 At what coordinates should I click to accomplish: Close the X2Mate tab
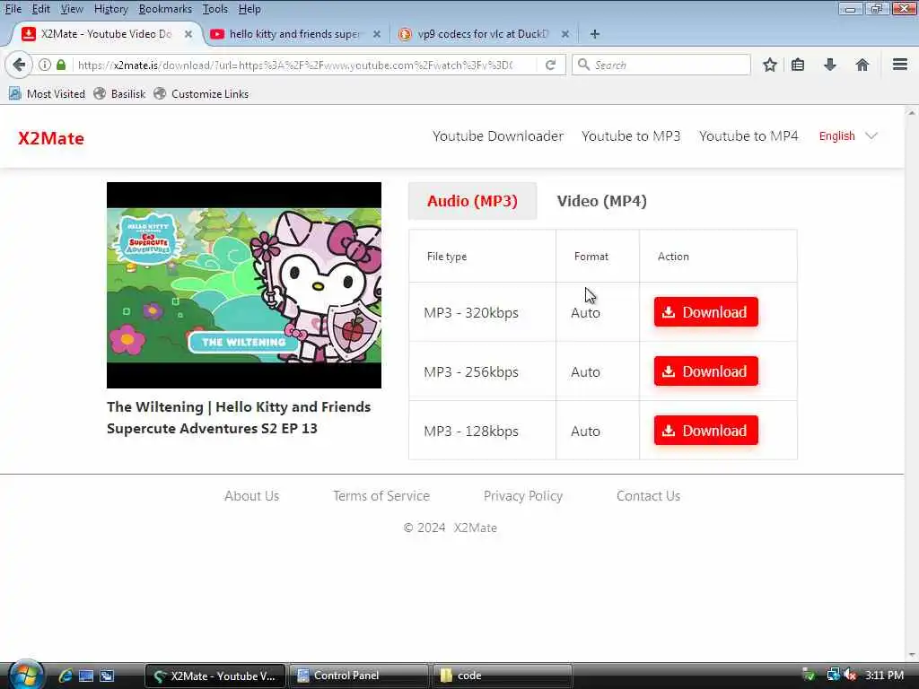pos(188,34)
